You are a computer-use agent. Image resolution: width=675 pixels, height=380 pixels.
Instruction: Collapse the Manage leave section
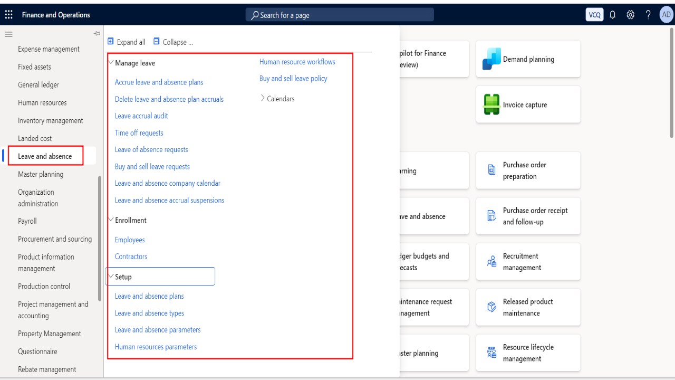coord(111,62)
